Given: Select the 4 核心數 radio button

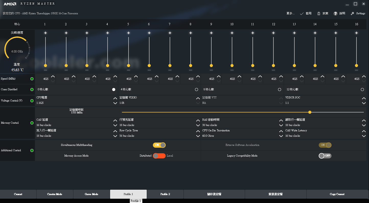Looking at the screenshot, I should tap(197, 90).
